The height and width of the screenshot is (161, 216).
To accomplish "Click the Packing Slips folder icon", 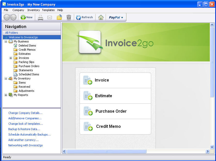I will click(16, 62).
